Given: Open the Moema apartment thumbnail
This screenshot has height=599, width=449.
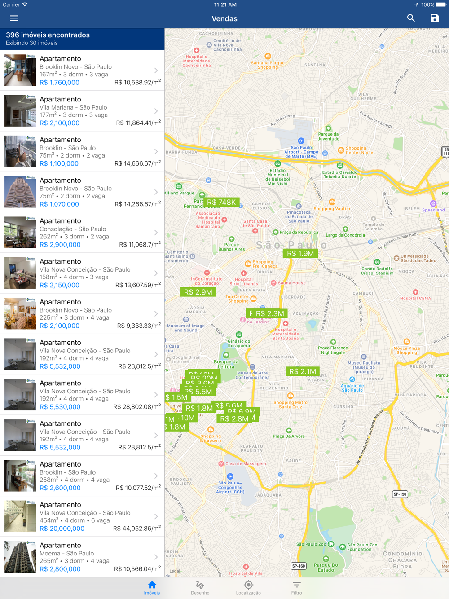Looking at the screenshot, I should coord(20,557).
